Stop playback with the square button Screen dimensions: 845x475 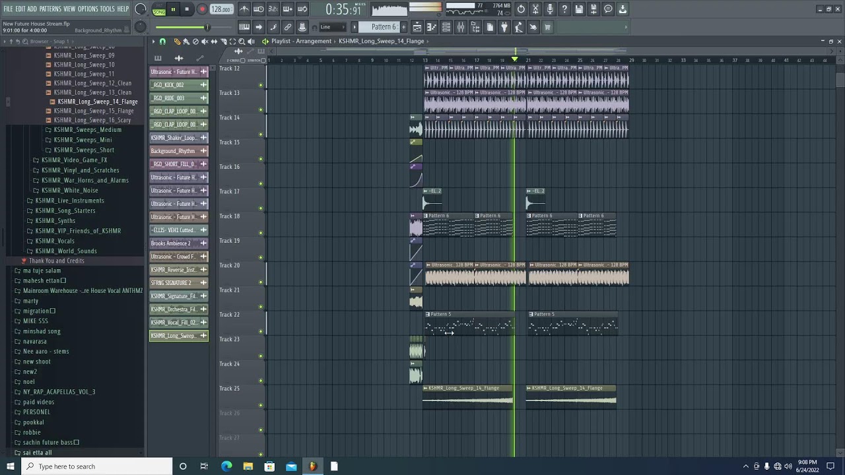(187, 9)
